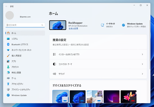The height and width of the screenshot is (107, 154).
Task: Click the @ipentec.com account email
Action: pos(25,17)
